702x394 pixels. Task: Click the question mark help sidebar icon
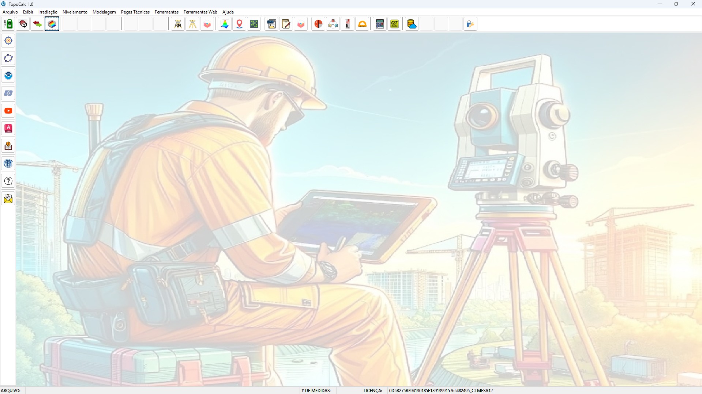coord(8,181)
